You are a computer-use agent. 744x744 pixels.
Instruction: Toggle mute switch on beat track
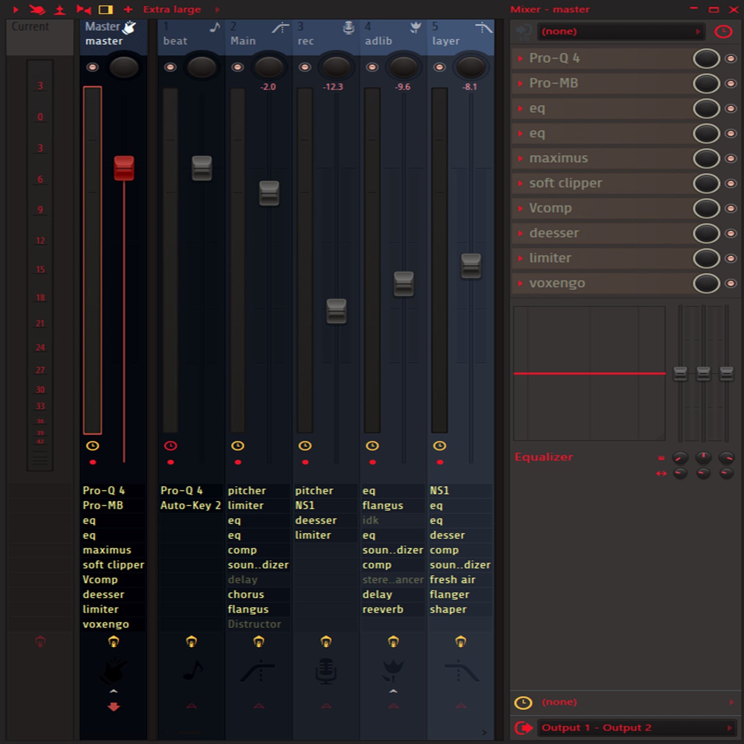[170, 67]
